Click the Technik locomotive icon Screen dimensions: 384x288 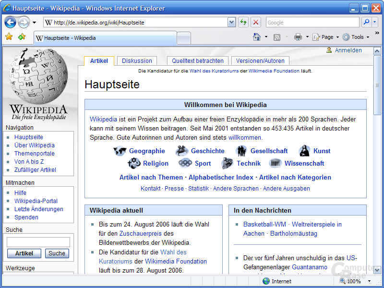coord(227,163)
